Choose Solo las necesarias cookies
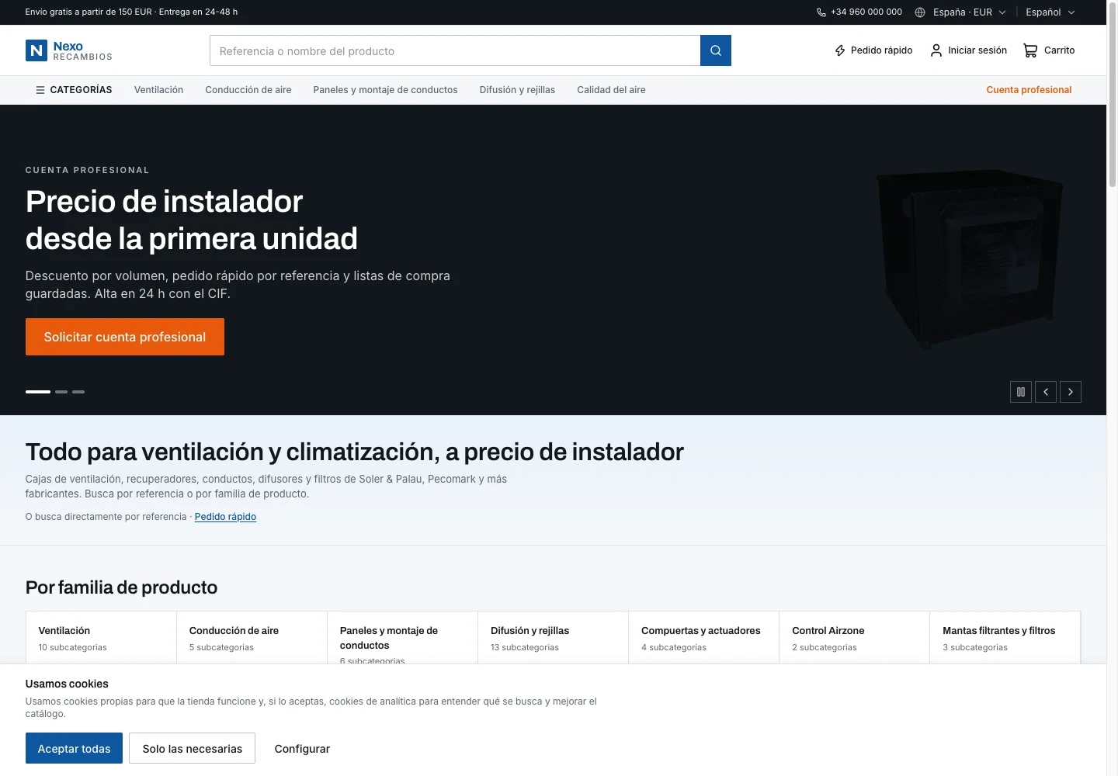1118x776 pixels. click(x=192, y=749)
